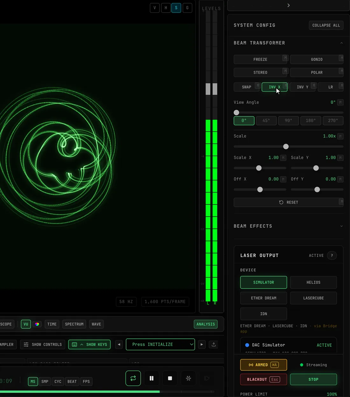Click the M map icon beside Scale Y value

[340, 158]
